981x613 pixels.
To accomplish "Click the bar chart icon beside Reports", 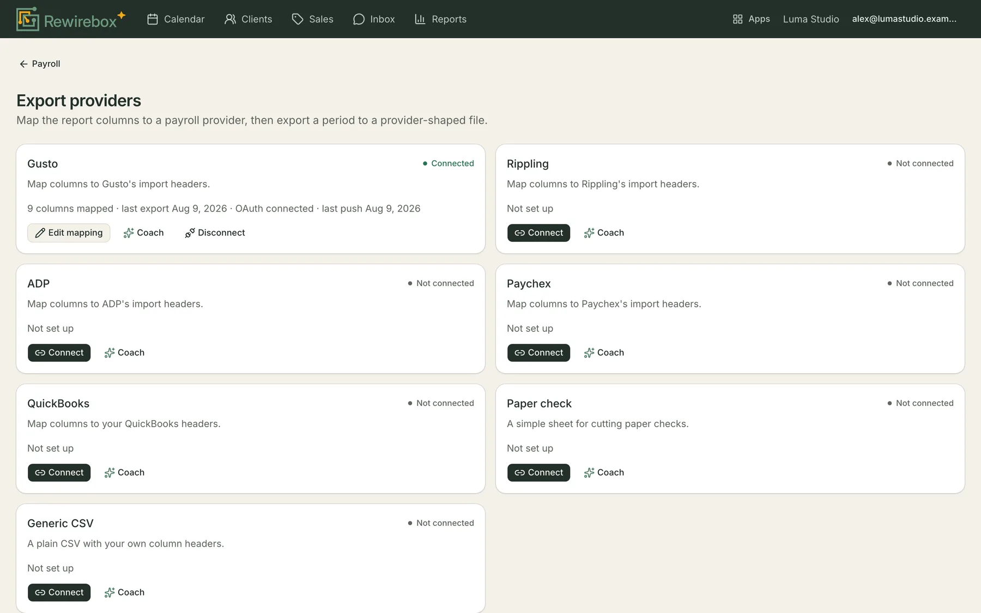I will click(420, 19).
